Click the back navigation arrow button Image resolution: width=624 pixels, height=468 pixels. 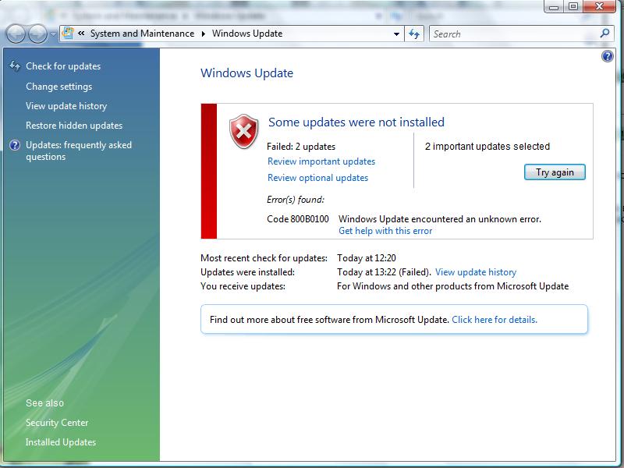[16, 34]
